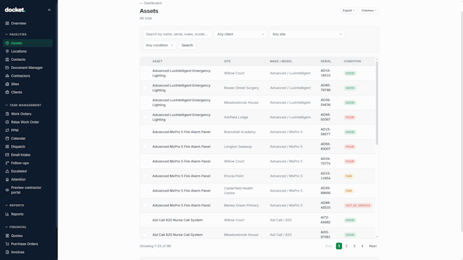Viewport: 463px width, 260px height.
Task: Click the Search button
Action: (x=187, y=45)
